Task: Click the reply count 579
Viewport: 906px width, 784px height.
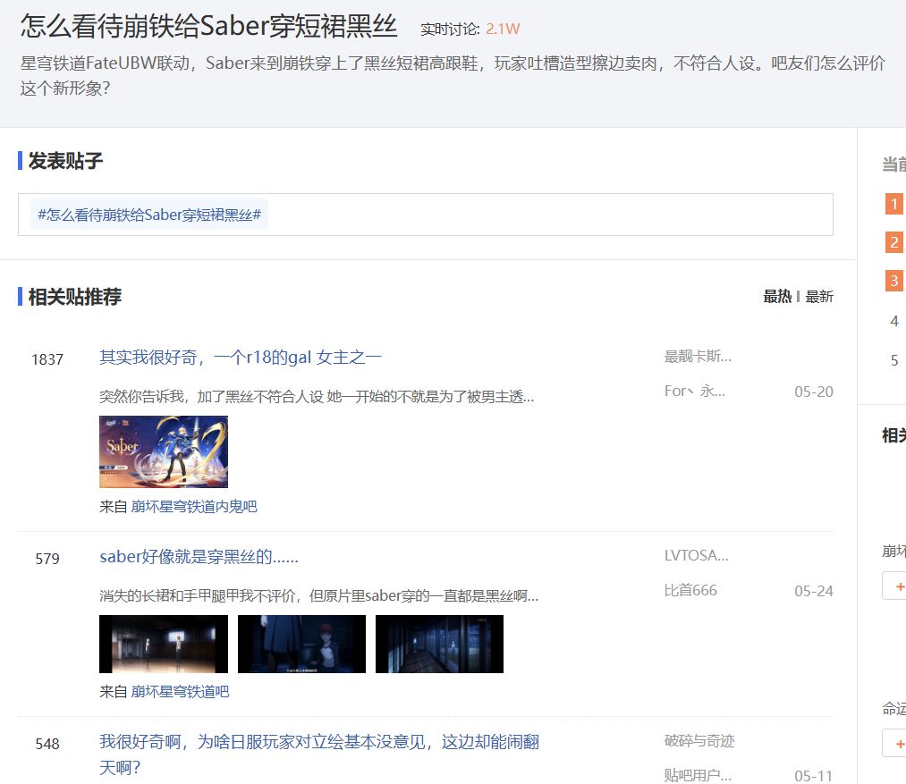Action: [47, 559]
